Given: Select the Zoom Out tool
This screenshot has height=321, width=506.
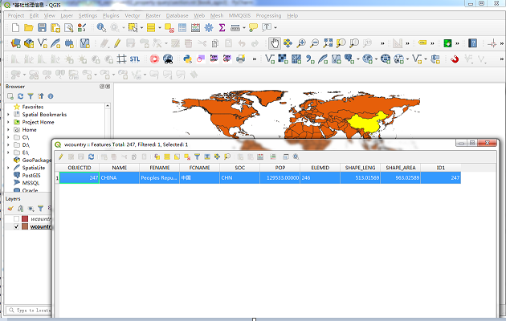Looking at the screenshot, I should (314, 43).
